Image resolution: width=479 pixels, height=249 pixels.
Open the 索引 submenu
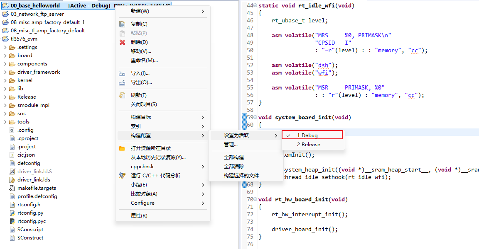[163, 126]
